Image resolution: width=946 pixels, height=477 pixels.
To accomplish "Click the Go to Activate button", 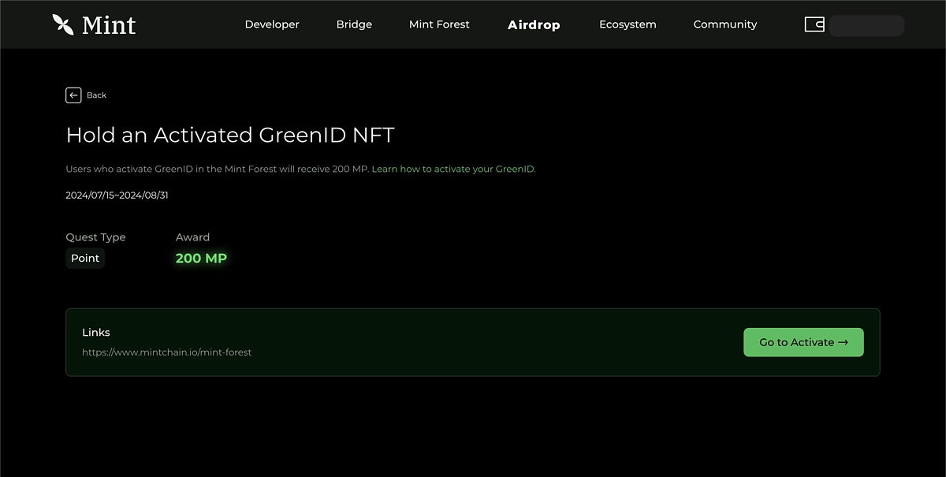I will 803,342.
